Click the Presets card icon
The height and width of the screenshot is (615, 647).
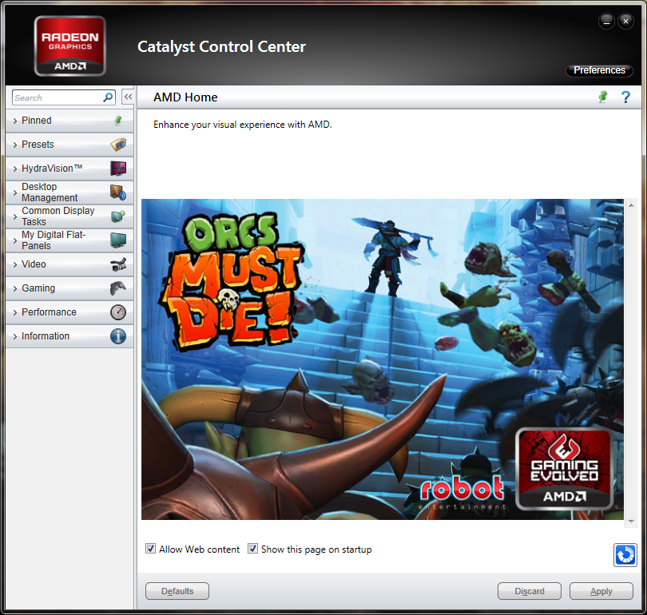tap(118, 145)
